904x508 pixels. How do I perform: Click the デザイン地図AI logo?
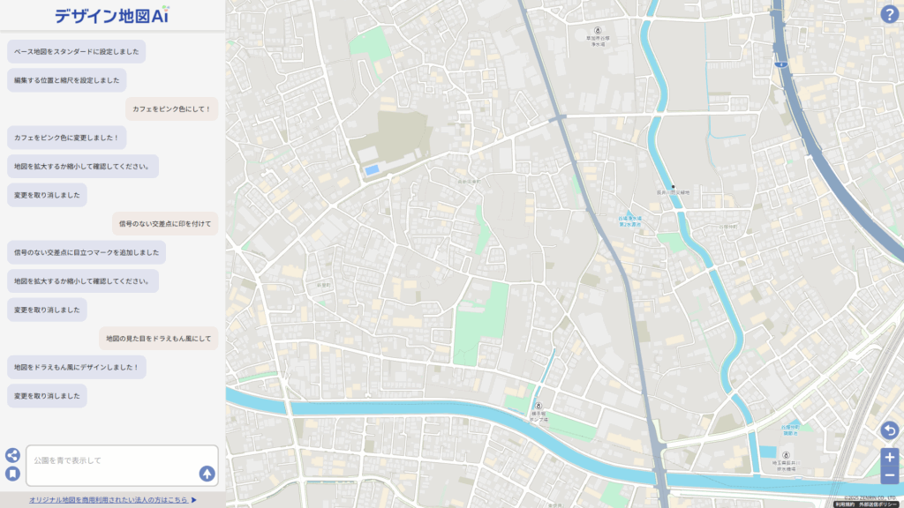[112, 15]
